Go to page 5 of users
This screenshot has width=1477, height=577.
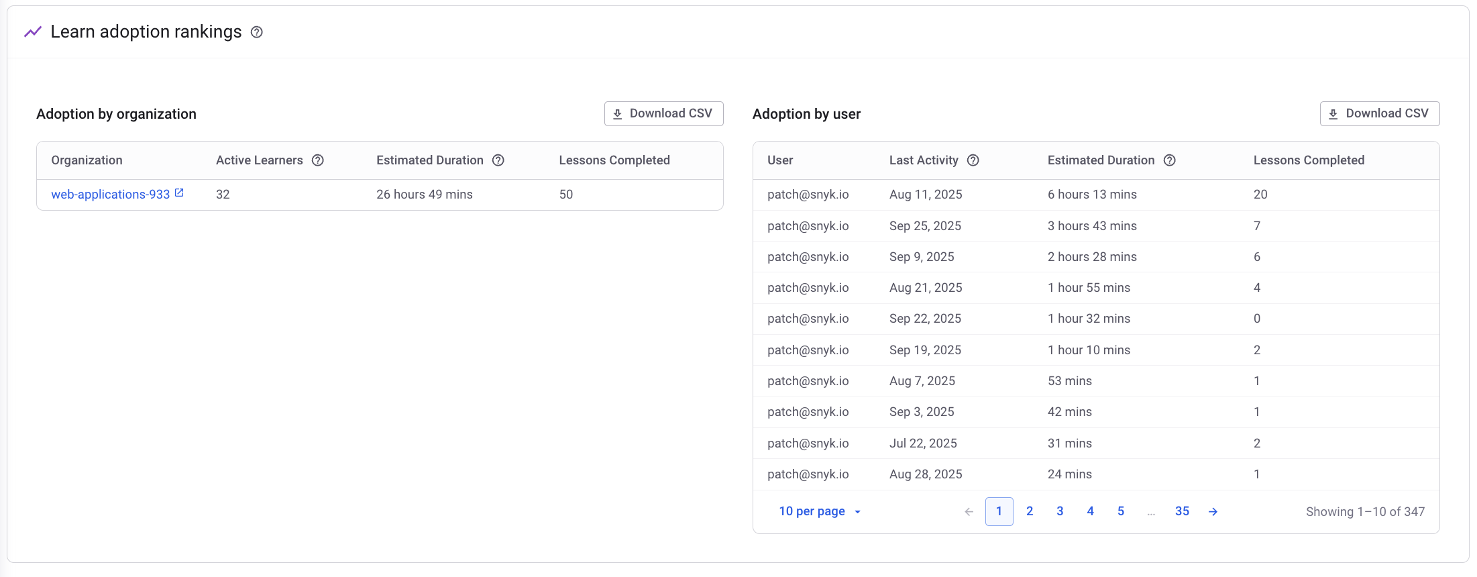tap(1121, 511)
